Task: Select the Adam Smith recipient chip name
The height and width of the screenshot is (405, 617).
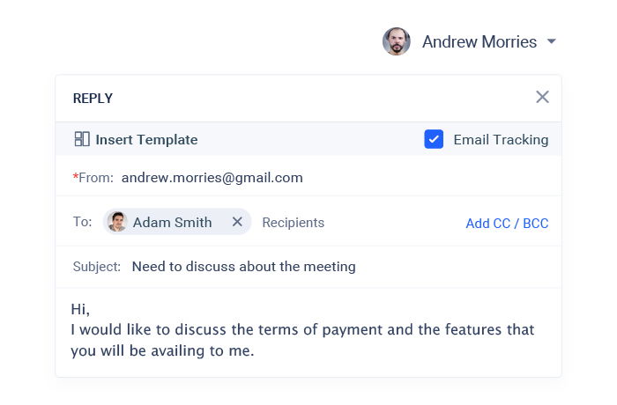Action: tap(172, 222)
